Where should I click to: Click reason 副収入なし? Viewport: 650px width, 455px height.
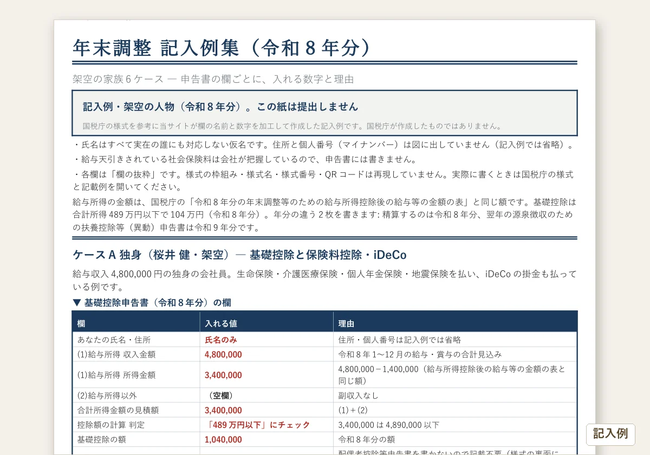[x=358, y=396]
